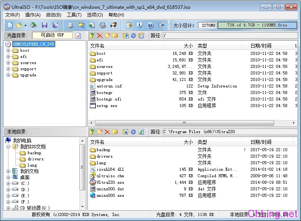The height and width of the screenshot is (221, 301).
Task: Expand the support folder in image tree
Action: [x=8, y=69]
